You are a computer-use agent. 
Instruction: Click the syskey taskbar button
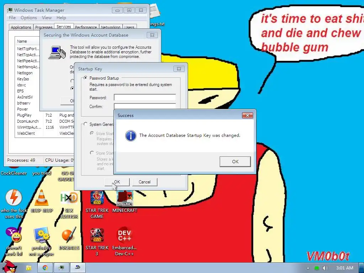tap(78, 268)
